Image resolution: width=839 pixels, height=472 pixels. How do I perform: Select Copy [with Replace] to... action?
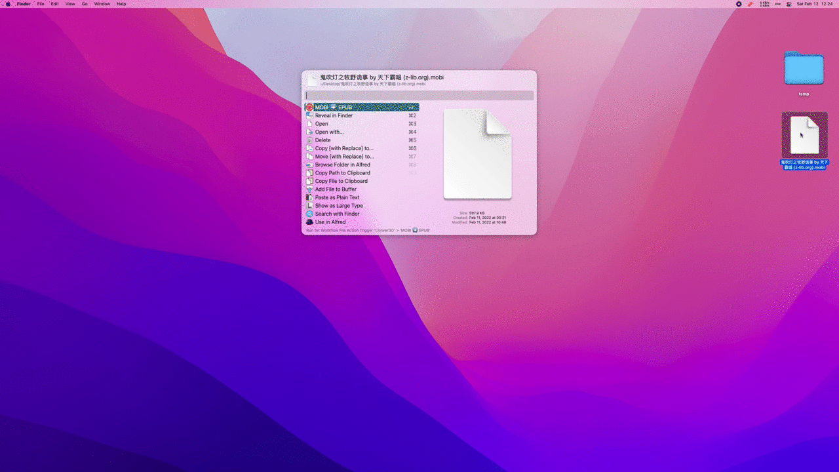point(344,148)
